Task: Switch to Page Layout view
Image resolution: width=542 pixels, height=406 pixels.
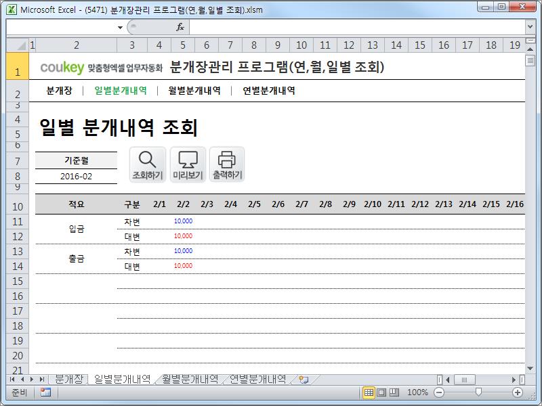Action: (381, 392)
